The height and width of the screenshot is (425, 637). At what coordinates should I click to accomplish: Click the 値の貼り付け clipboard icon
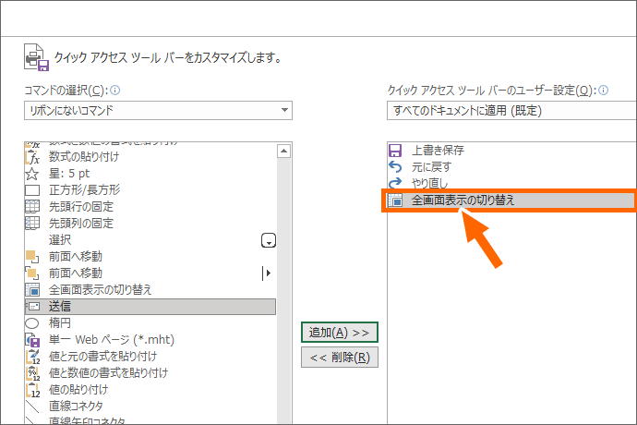[x=33, y=390]
